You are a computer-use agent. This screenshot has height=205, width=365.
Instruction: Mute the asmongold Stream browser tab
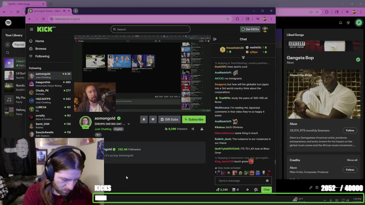pos(64,11)
